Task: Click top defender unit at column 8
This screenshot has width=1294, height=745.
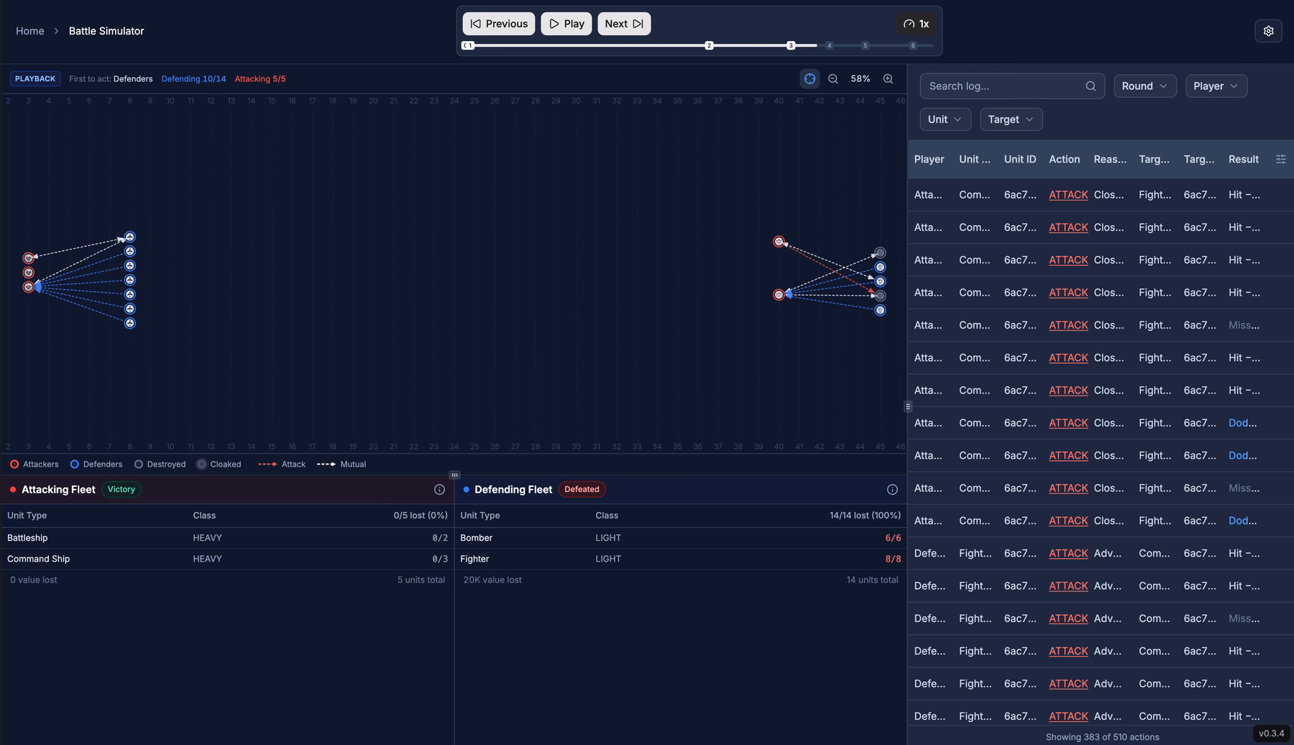Action: click(x=130, y=237)
